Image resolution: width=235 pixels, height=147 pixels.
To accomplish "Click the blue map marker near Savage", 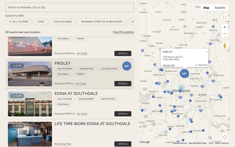I will 170,129.
